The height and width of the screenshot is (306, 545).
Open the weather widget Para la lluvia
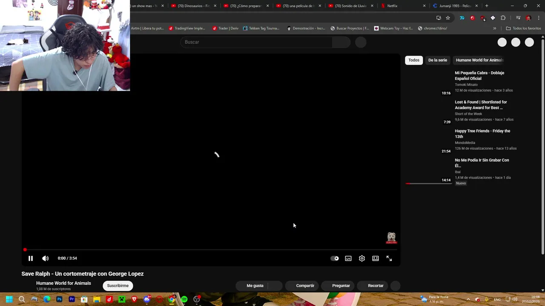434,299
